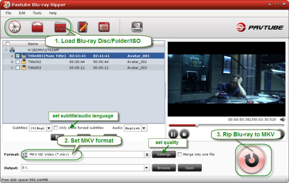Minimize the Pavtube window
289x183 pixels.
[270, 4]
